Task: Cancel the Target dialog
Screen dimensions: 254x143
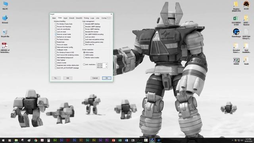Action: click(x=95, y=78)
